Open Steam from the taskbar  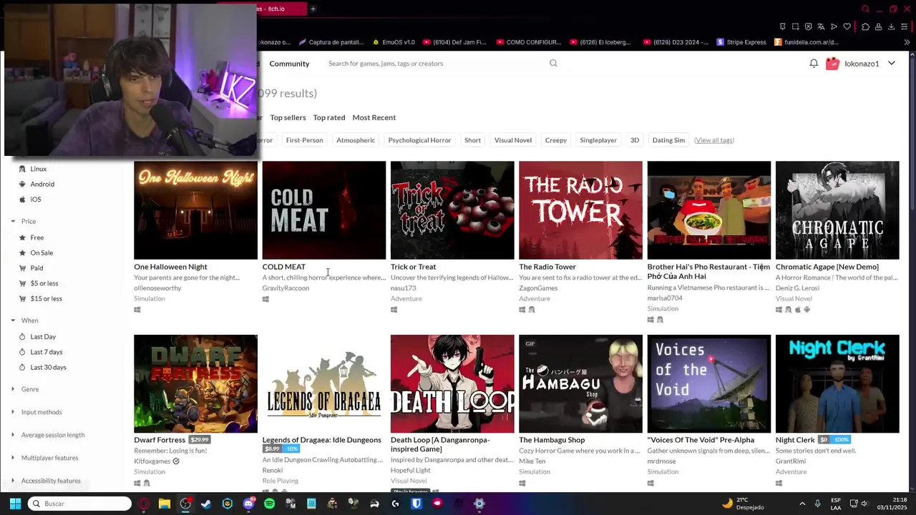point(206,504)
